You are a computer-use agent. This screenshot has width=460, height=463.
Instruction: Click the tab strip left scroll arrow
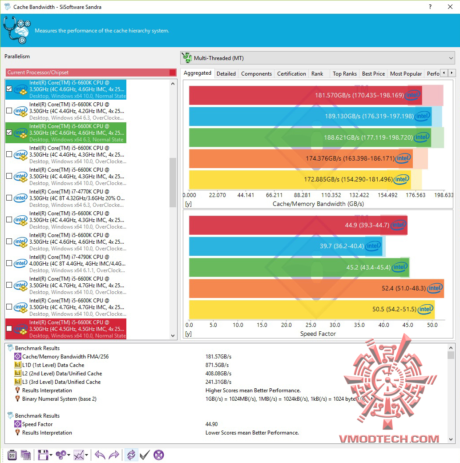444,72
